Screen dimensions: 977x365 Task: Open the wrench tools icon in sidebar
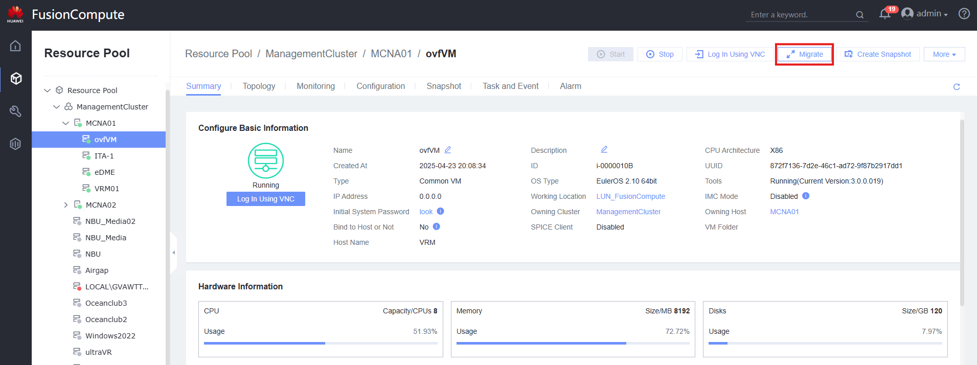point(15,111)
